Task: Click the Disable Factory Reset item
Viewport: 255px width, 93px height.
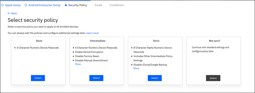Action: (x=87, y=56)
